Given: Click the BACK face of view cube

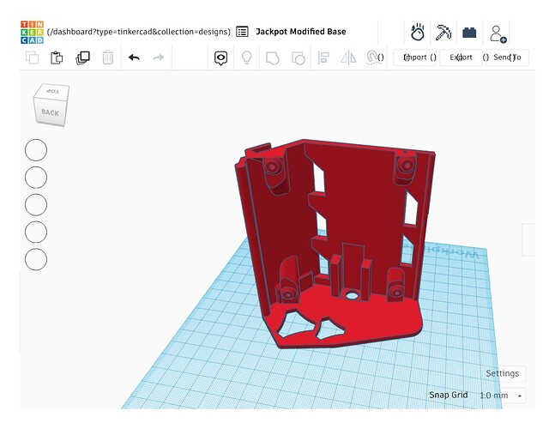Looking at the screenshot, I should pos(50,112).
